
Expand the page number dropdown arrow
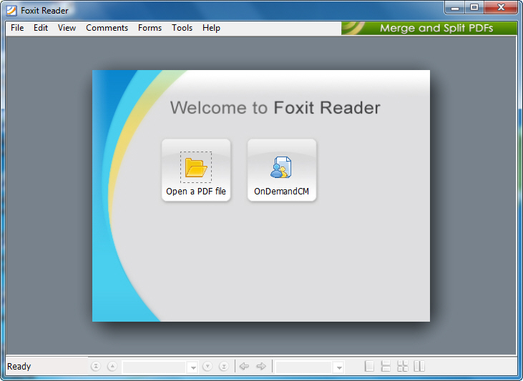[192, 367]
